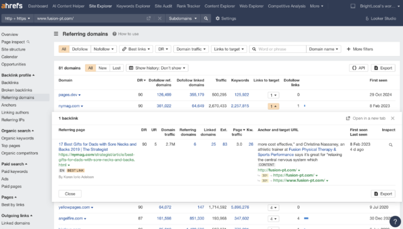
Task: Select the Dofollow filter
Action: coord(80,49)
